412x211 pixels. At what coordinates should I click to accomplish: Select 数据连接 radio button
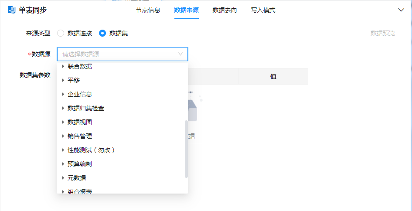pyautogui.click(x=61, y=33)
